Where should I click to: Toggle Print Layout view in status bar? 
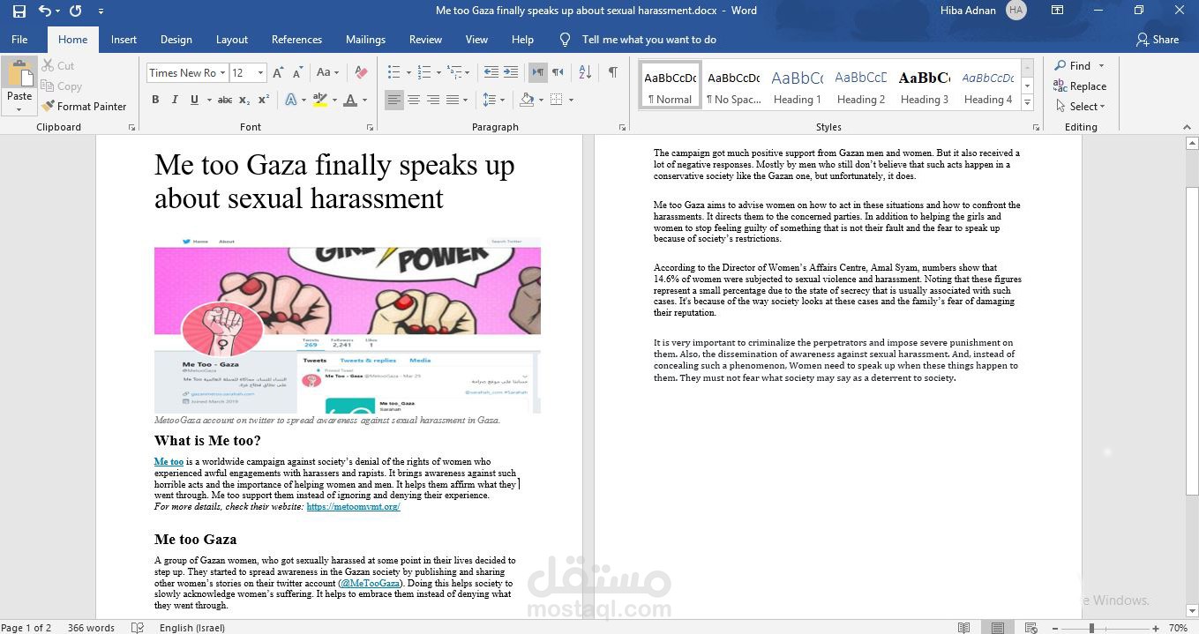pyautogui.click(x=997, y=627)
